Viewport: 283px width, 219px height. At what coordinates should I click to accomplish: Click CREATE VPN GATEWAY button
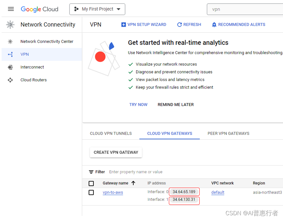116,152
